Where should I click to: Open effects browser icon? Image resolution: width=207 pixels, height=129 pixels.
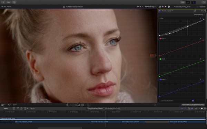[x=201, y=108]
